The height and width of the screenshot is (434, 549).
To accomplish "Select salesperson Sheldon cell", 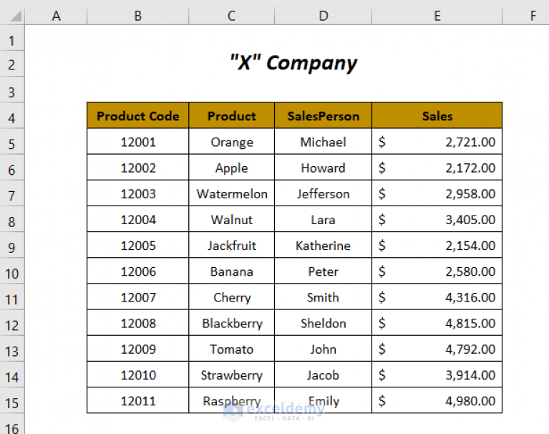I will pos(323,323).
